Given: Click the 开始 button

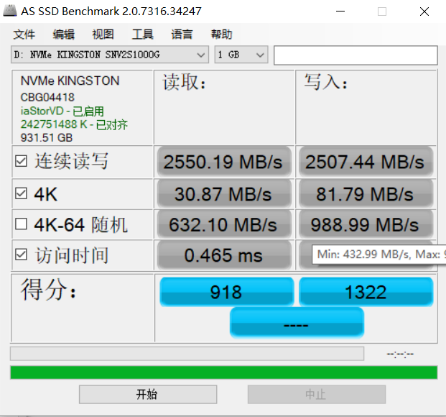Looking at the screenshot, I should tap(148, 395).
